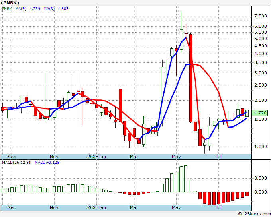The width and height of the screenshot is (271, 217).
Task: Select the MACD:-0.129 value readout
Action: [x=47, y=163]
